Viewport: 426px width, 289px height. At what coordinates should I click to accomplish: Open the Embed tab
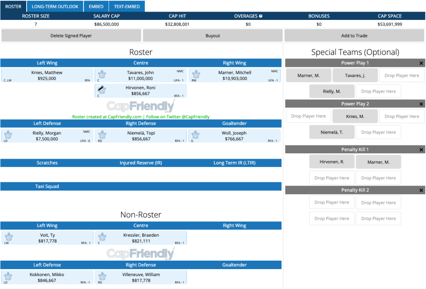pos(96,7)
